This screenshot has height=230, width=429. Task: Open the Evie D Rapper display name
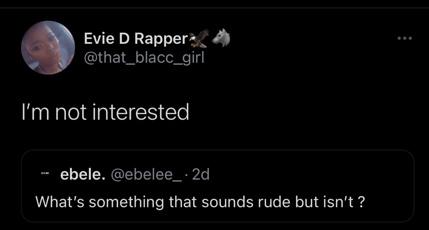135,39
